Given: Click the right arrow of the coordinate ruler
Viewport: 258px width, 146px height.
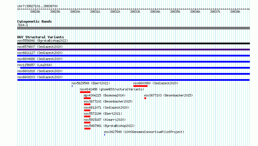Looking at the screenshot, I should 249,9.
